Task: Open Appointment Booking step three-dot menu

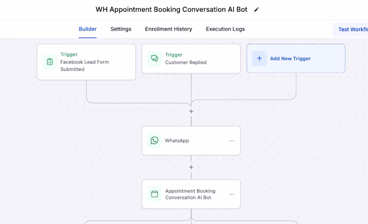Action: coord(232,194)
